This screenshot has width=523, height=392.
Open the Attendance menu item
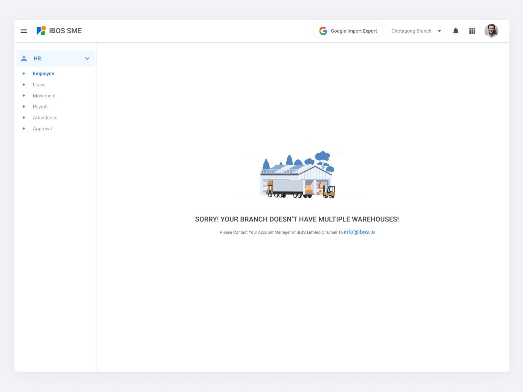45,118
